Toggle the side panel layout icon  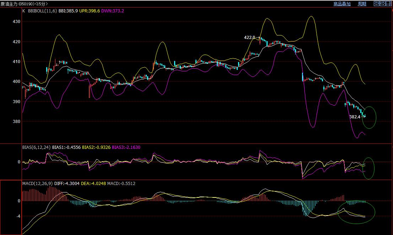tap(389, 4)
